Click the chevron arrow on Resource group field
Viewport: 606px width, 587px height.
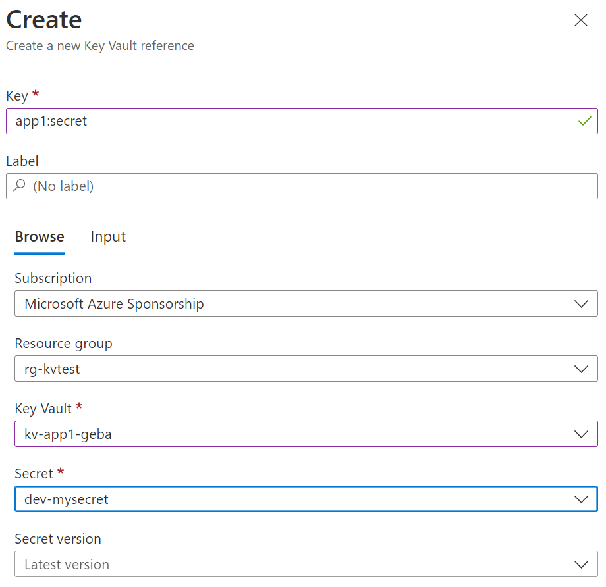click(580, 369)
